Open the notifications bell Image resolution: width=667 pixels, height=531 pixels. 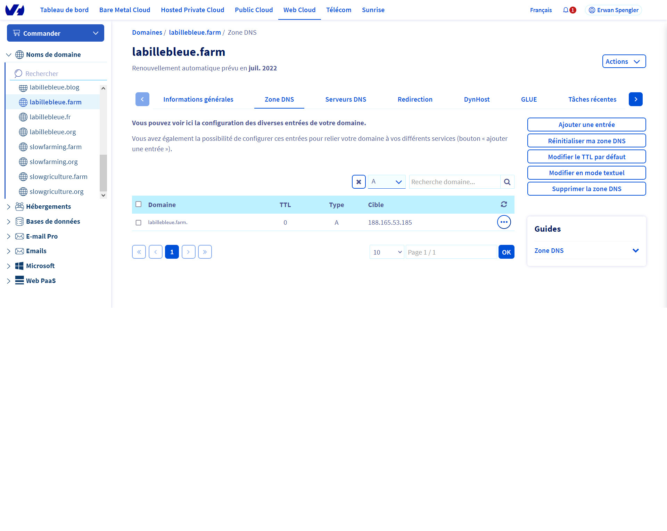click(566, 10)
